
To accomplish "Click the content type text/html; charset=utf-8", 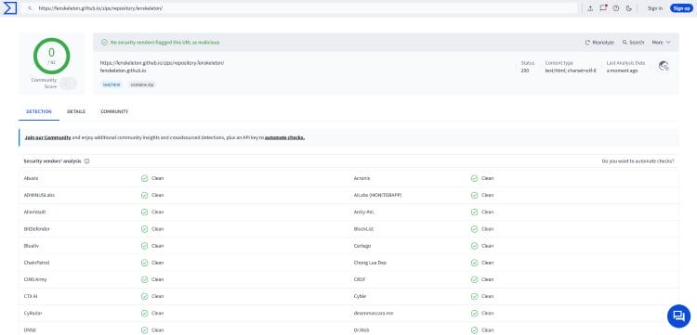I will tap(571, 71).
